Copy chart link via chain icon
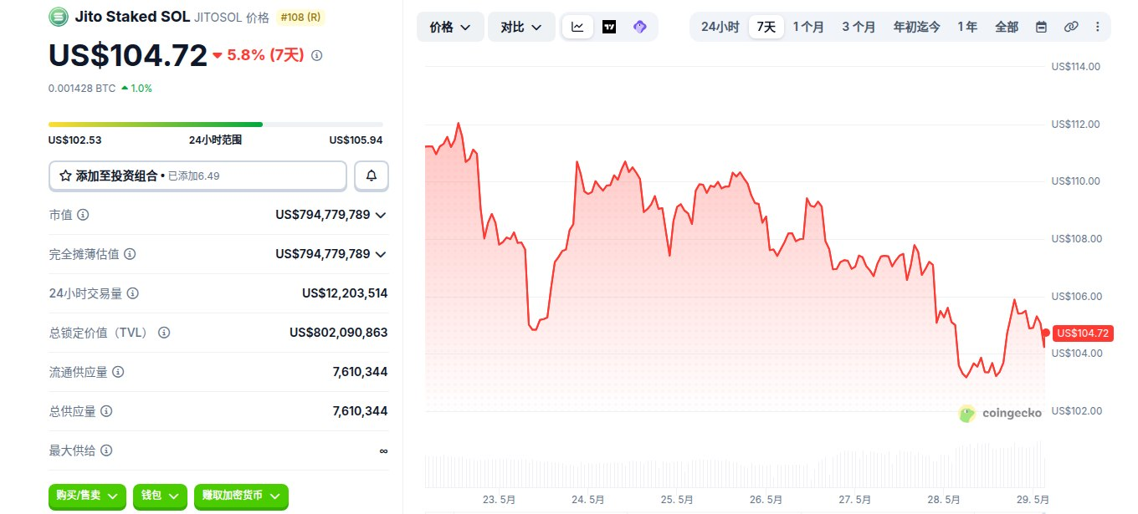This screenshot has width=1138, height=514. 1070,27
